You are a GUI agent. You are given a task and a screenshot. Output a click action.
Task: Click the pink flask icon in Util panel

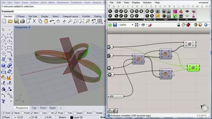(x=193, y=16)
